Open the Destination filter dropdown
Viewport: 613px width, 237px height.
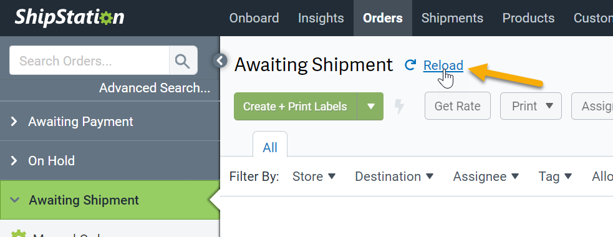click(394, 177)
